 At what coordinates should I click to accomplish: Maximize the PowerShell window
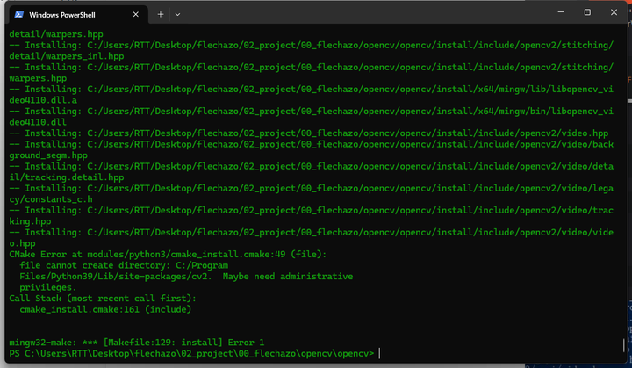587,12
